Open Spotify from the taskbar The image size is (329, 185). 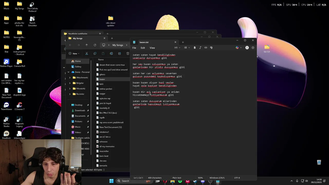click(180, 181)
